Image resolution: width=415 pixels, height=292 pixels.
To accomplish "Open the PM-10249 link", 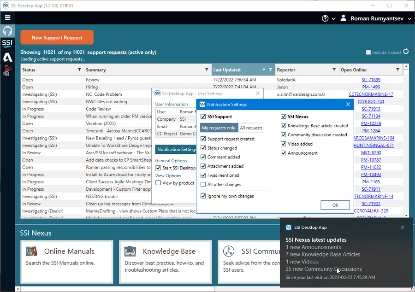I will click(x=371, y=123).
